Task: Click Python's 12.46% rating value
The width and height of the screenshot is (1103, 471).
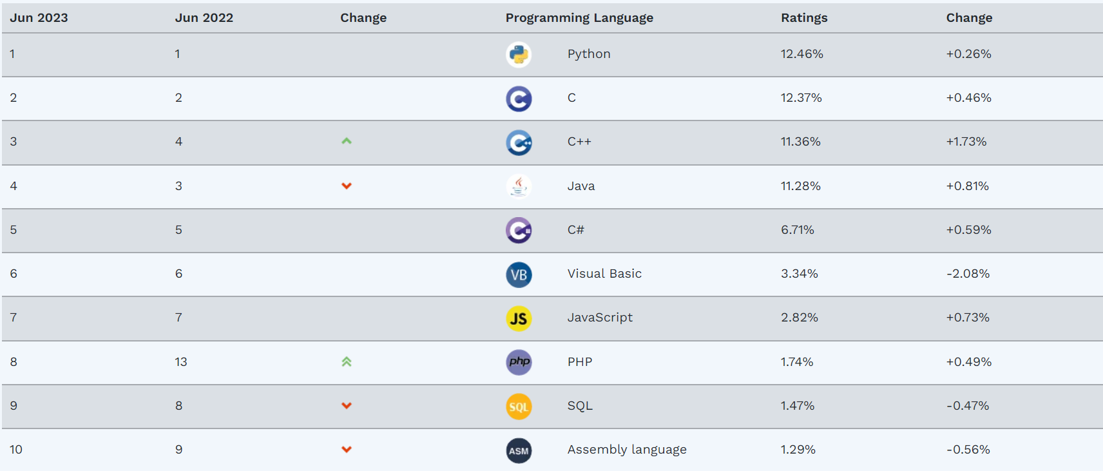Action: coord(802,54)
